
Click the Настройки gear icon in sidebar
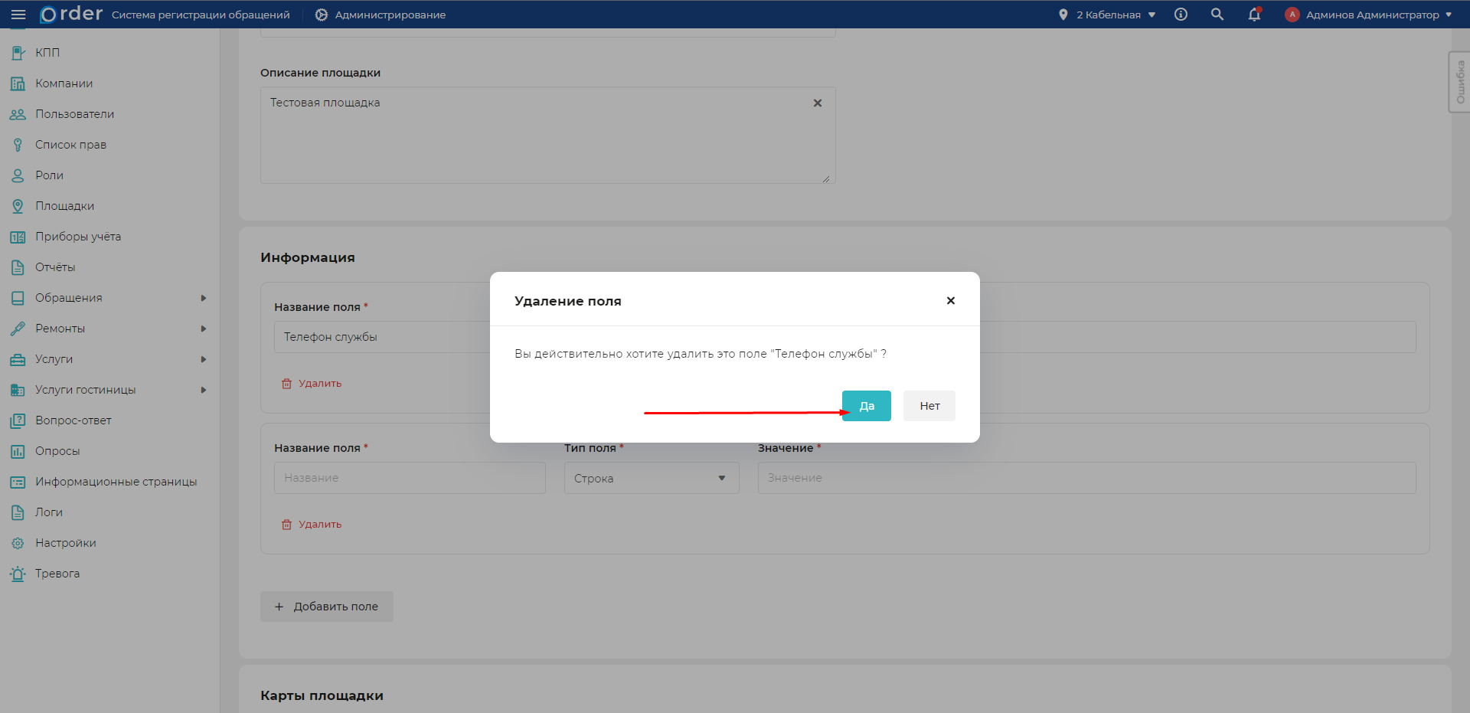click(18, 543)
